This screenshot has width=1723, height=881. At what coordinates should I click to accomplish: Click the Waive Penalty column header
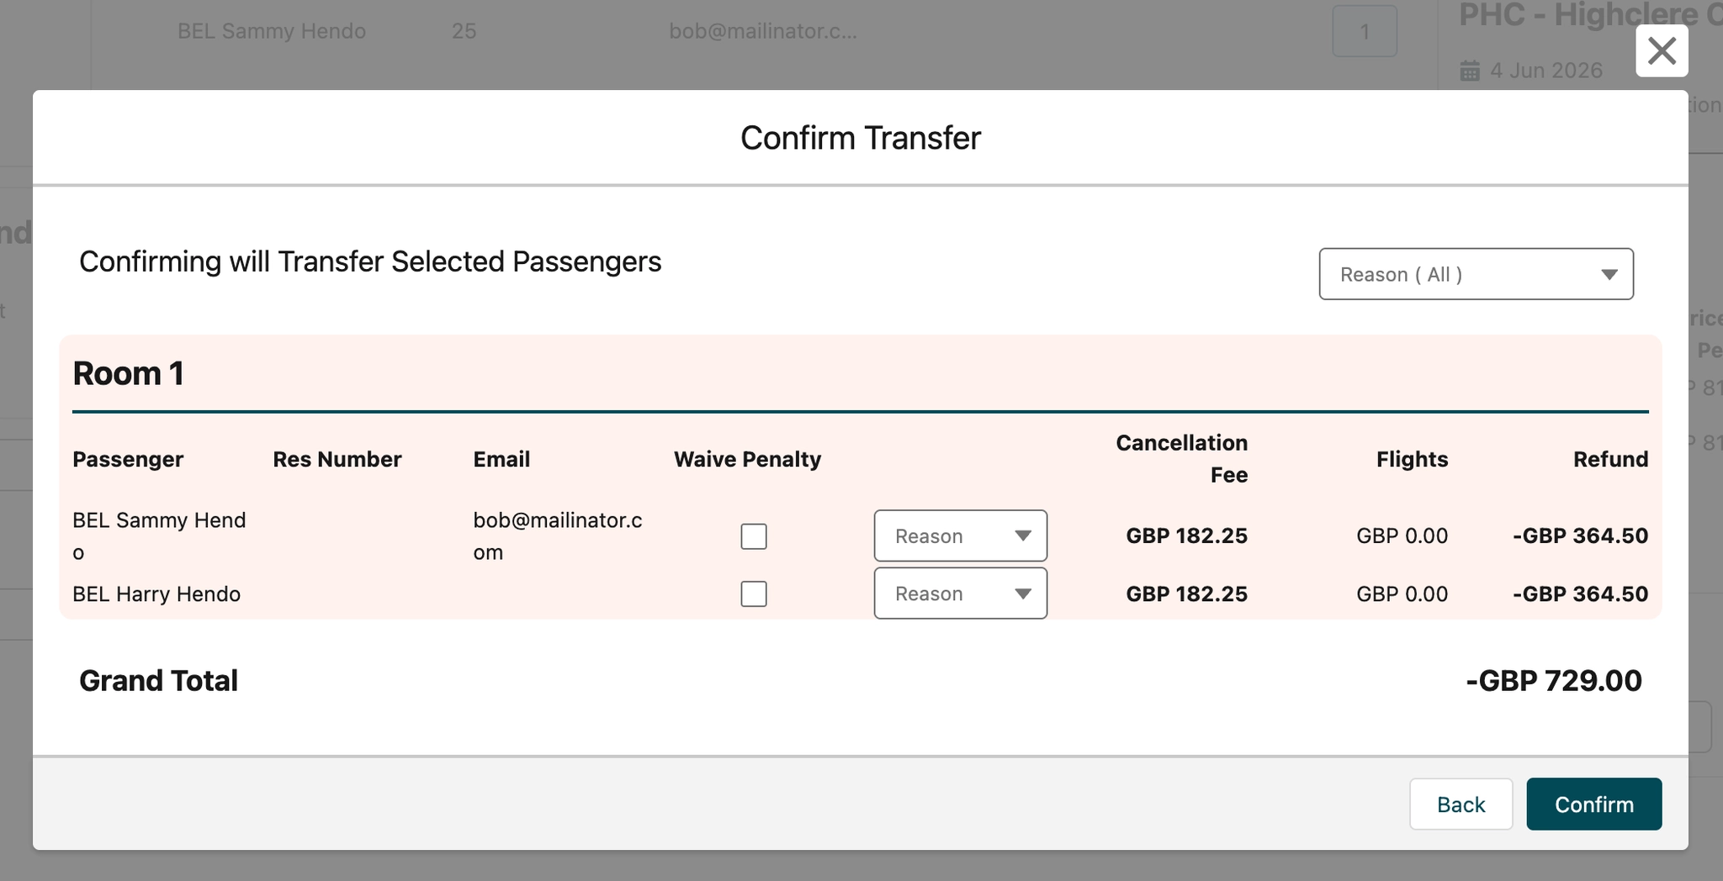tap(747, 459)
